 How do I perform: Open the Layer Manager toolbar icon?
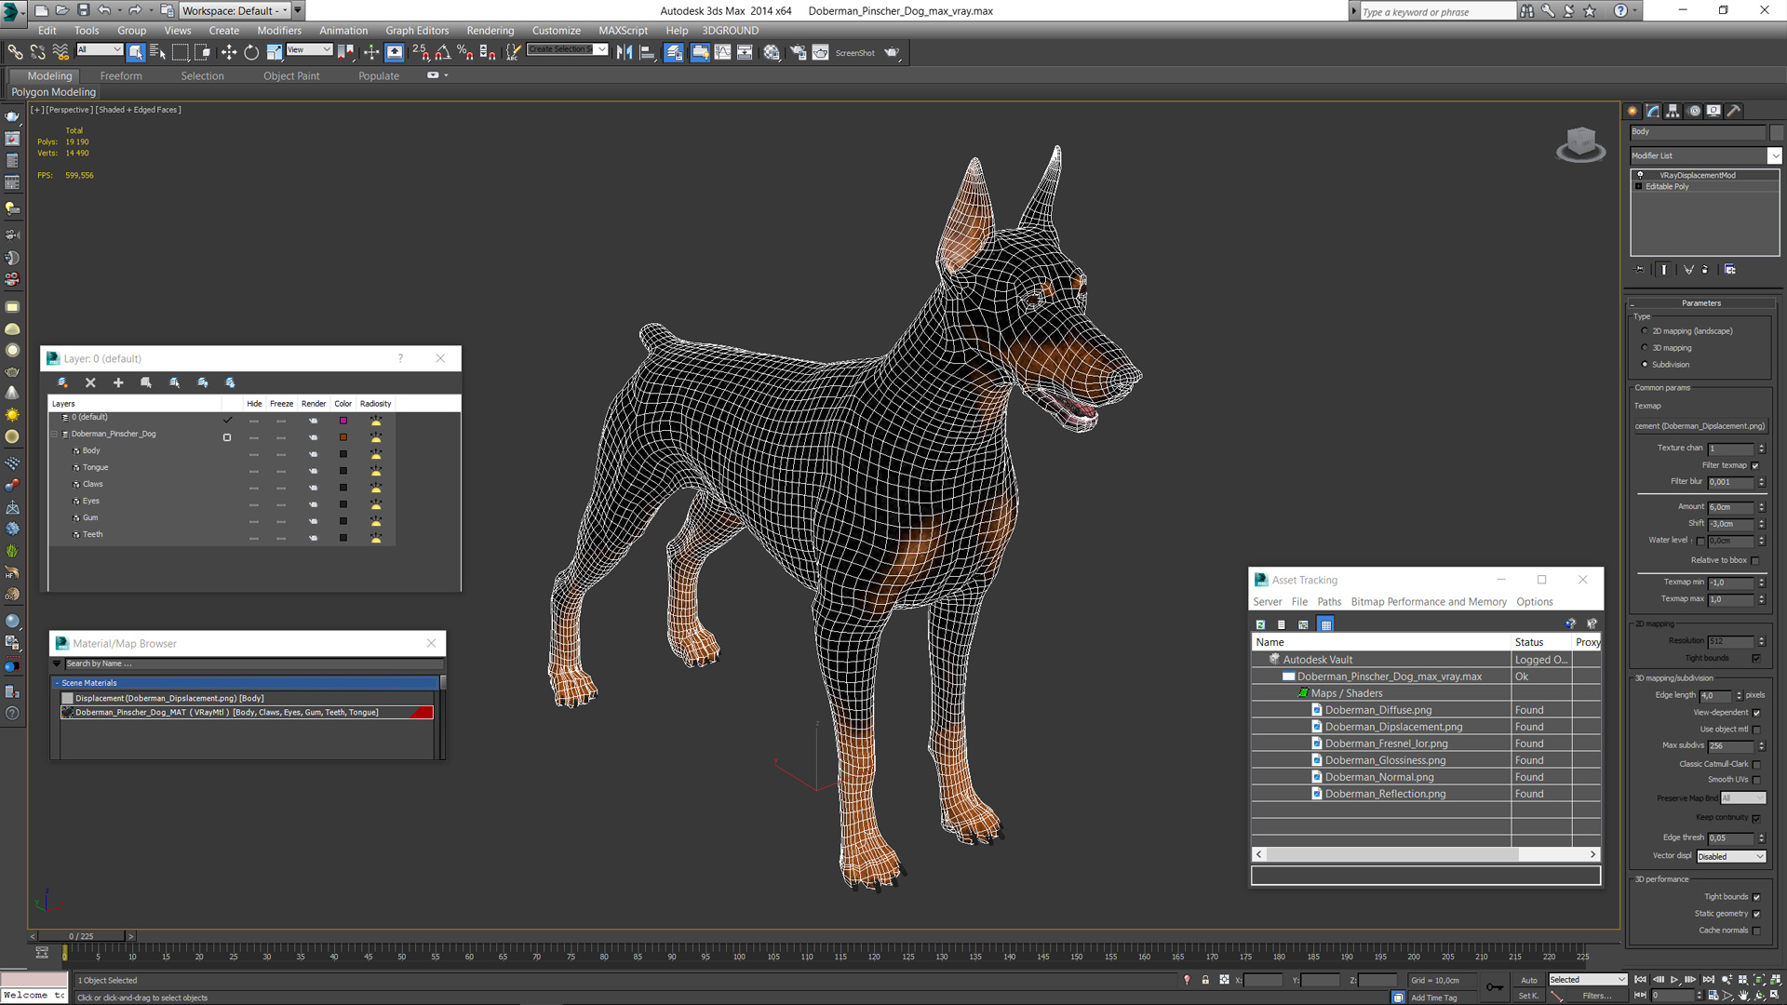point(674,52)
